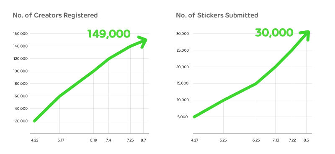Click the 6.25 date label on the Stickers chart
This screenshot has height=154, width=335.
(256, 140)
